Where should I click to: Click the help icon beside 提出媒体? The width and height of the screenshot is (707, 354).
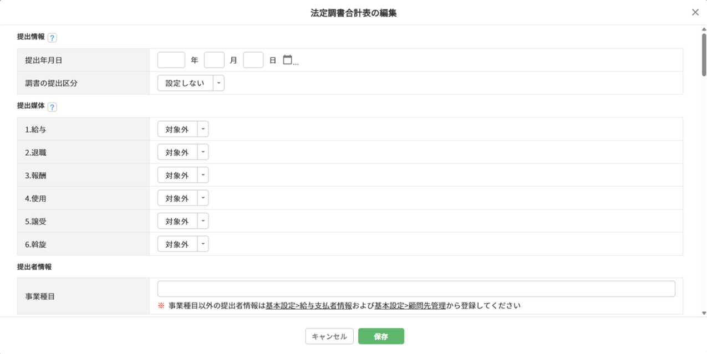coord(52,107)
